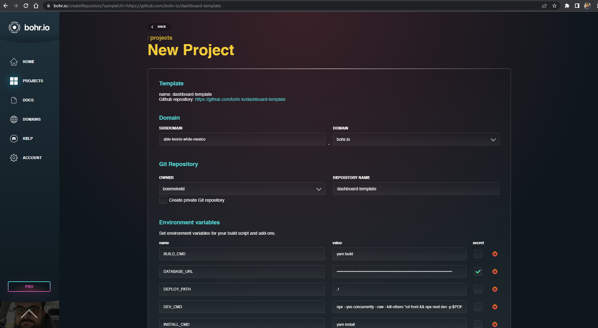Expand the webcam preview up arrow
This screenshot has width=598, height=328.
pos(29,314)
